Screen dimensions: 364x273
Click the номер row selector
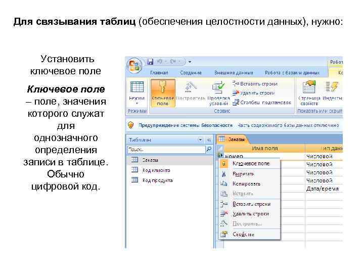pos(220,156)
